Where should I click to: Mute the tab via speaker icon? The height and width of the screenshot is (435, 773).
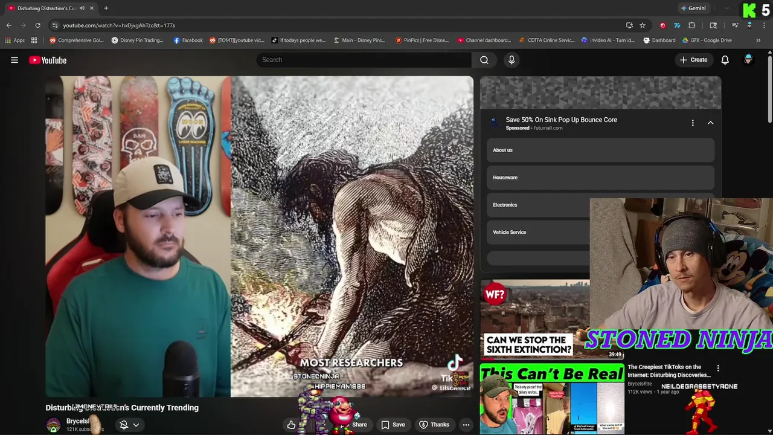[82, 8]
